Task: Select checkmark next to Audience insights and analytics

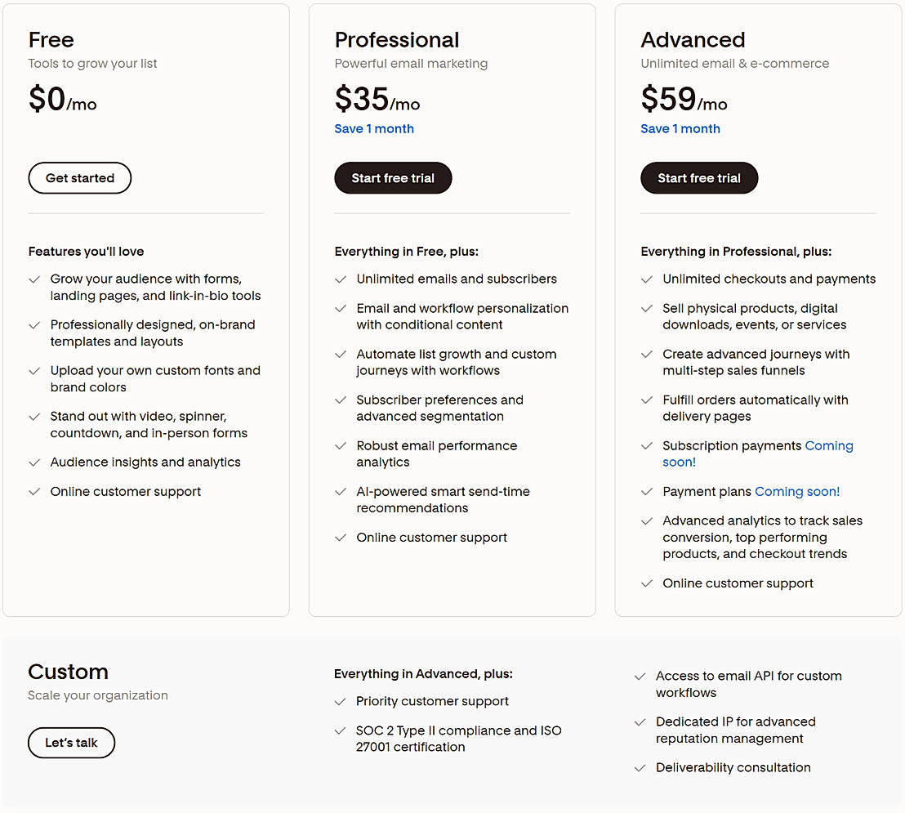Action: [34, 462]
